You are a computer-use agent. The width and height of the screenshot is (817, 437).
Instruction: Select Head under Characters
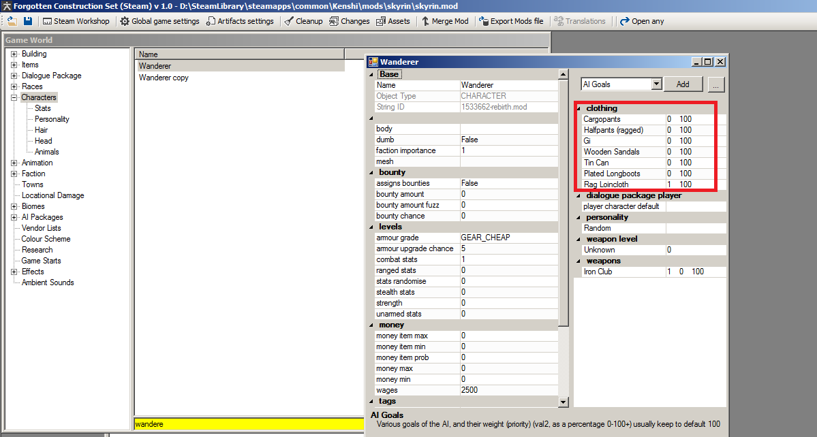(43, 141)
